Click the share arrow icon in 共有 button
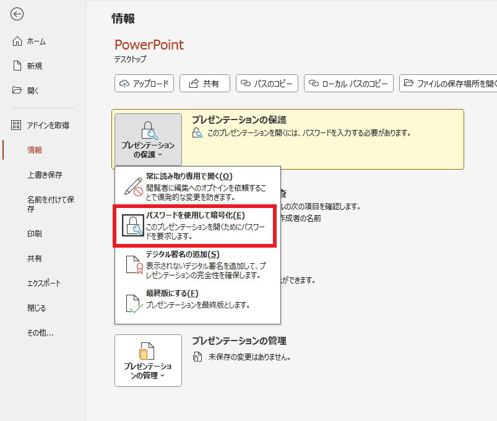Viewport: 497px width, 421px height. click(x=193, y=84)
